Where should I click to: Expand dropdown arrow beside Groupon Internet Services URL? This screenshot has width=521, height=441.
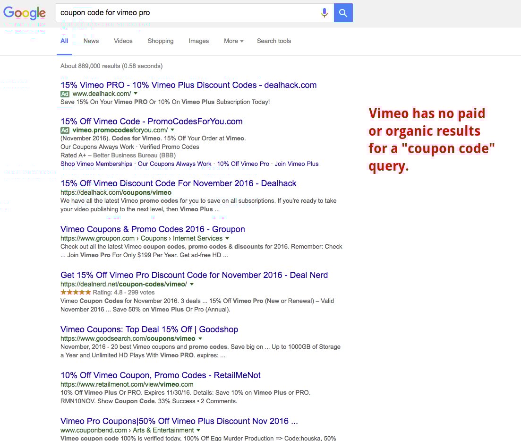pyautogui.click(x=227, y=238)
